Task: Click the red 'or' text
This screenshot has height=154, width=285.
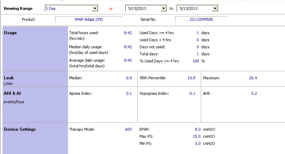Action: point(111,8)
